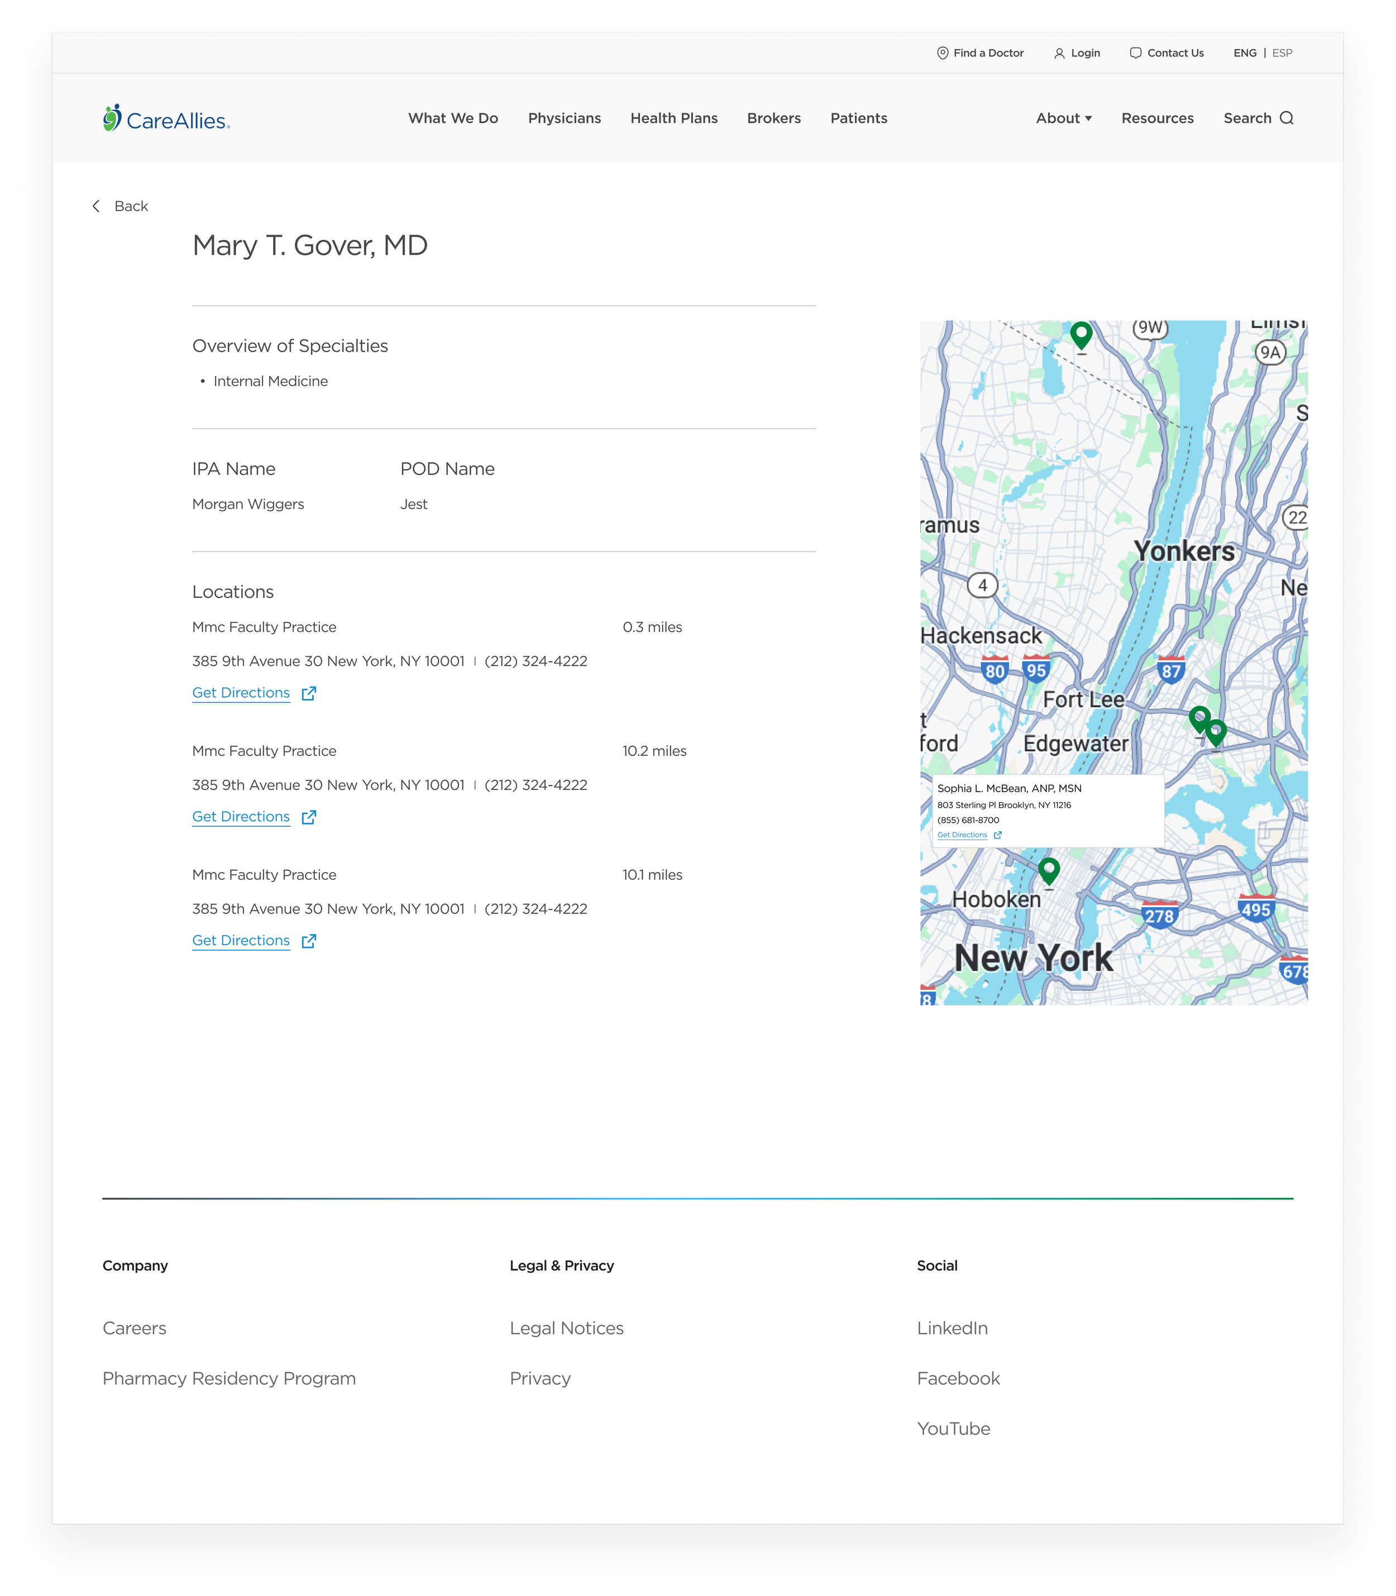Screen dimensions: 1396x1596
Task: Open the Health Plans menu item
Action: (674, 118)
